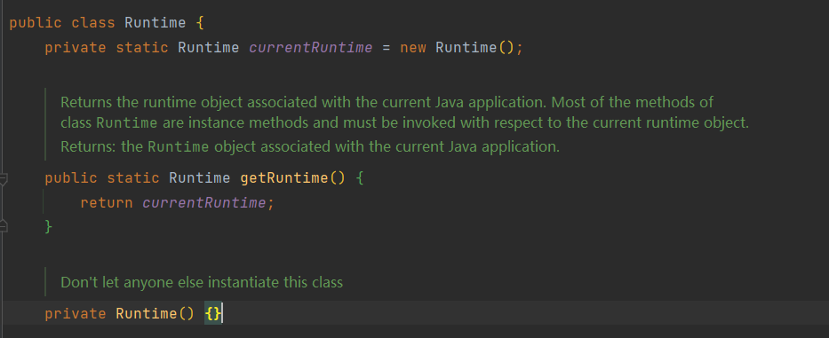Screen dimensions: 829x338
Task: Click 'private' keyword of the constructor line
Action: (x=76, y=314)
